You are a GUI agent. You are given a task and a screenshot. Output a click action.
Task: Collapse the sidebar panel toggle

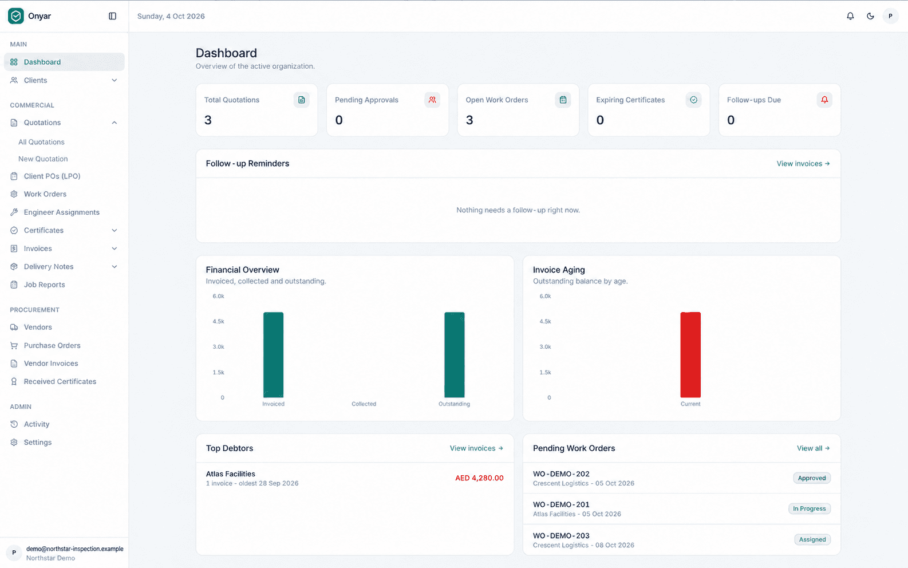pyautogui.click(x=112, y=16)
